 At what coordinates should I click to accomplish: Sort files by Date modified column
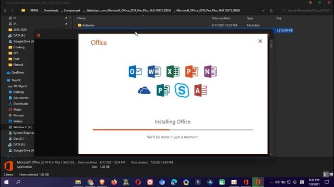click(x=221, y=18)
